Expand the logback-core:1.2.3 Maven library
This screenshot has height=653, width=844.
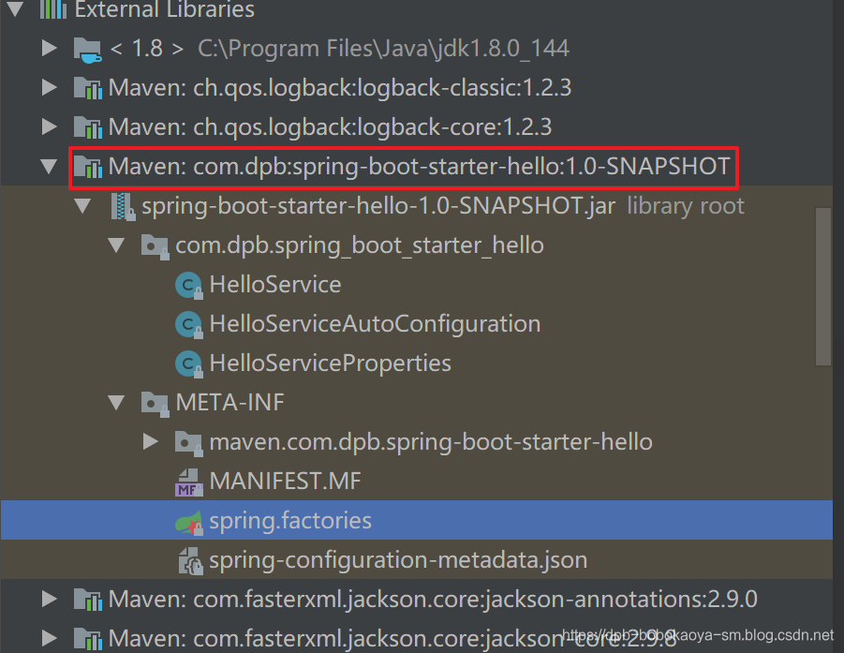click(50, 126)
